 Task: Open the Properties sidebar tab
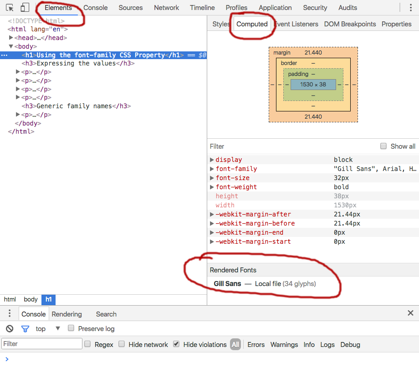click(x=396, y=24)
